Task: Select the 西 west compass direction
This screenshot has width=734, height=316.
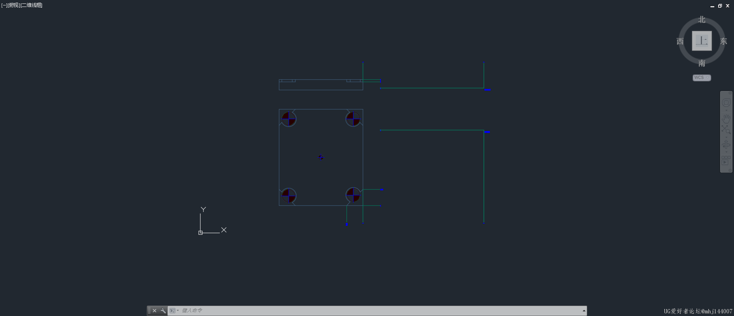Action: (x=680, y=41)
